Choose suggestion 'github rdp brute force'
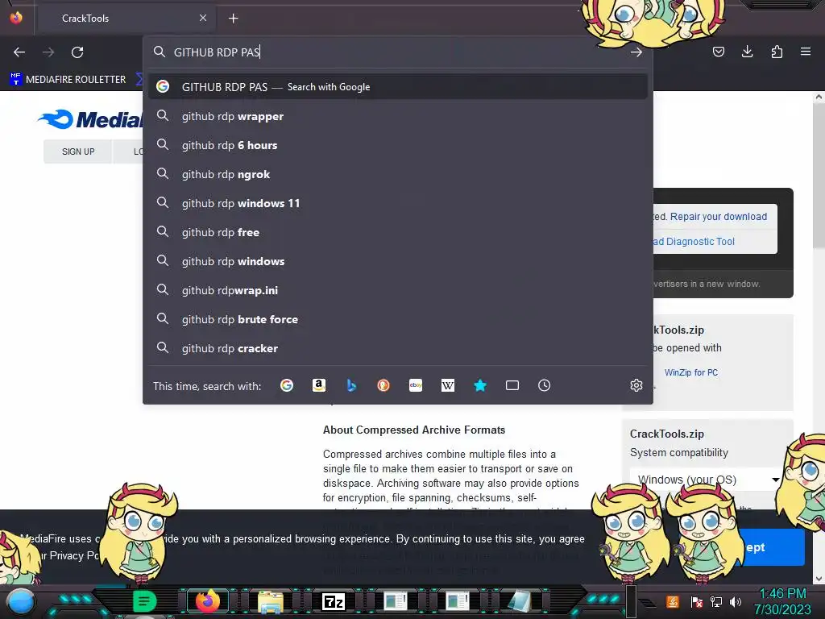The image size is (825, 619). point(397,319)
